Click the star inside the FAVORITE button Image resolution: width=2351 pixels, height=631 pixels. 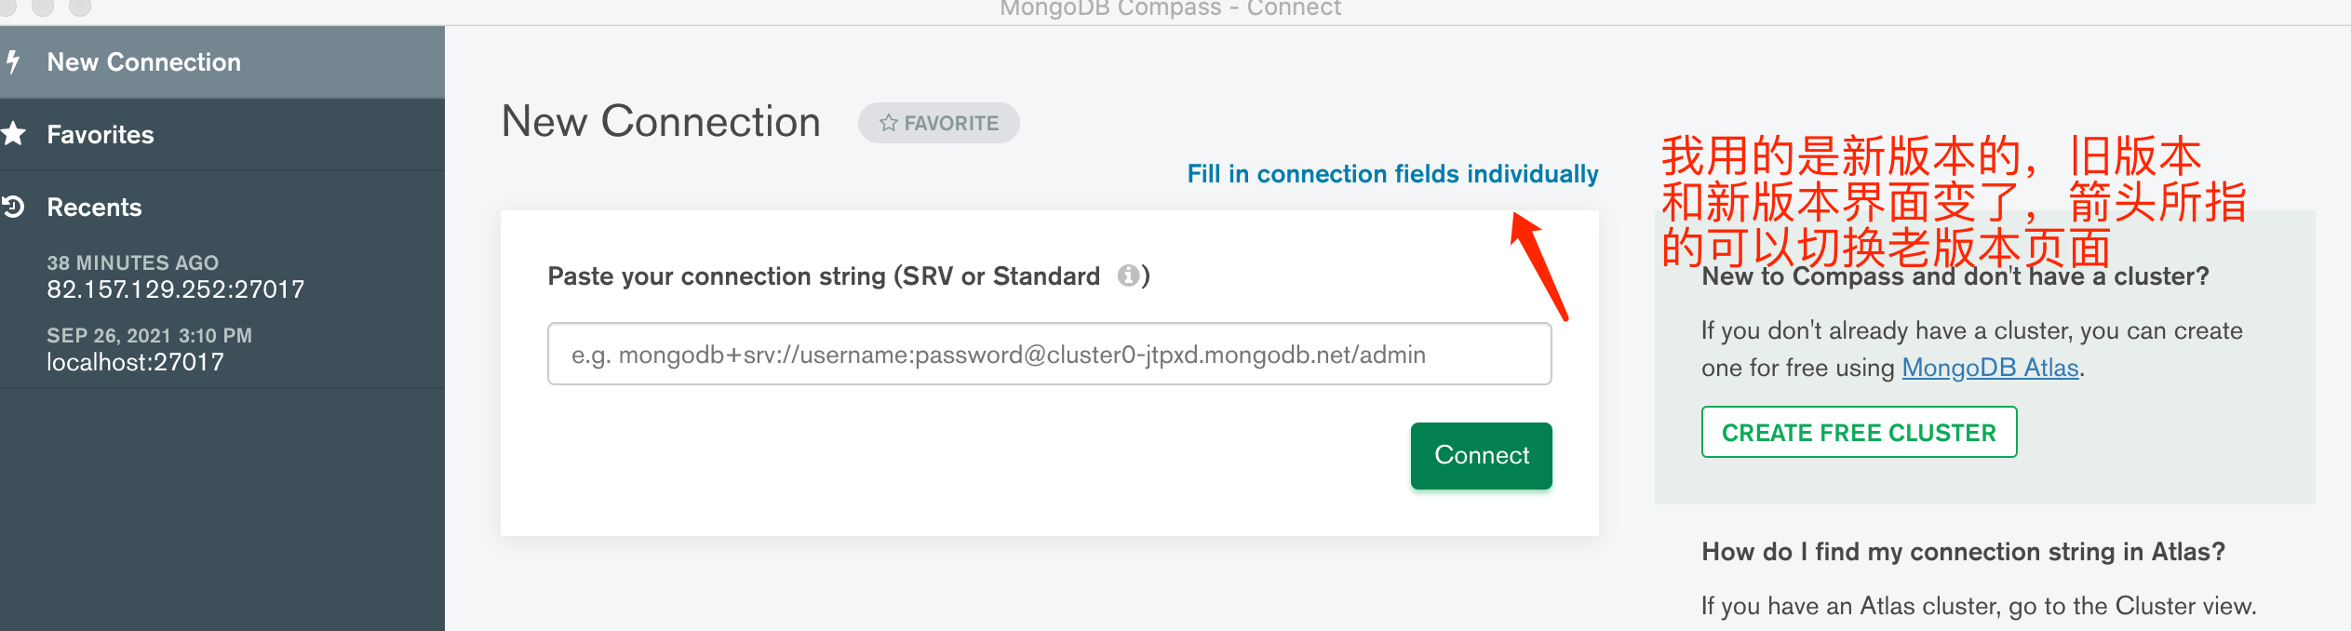[887, 122]
